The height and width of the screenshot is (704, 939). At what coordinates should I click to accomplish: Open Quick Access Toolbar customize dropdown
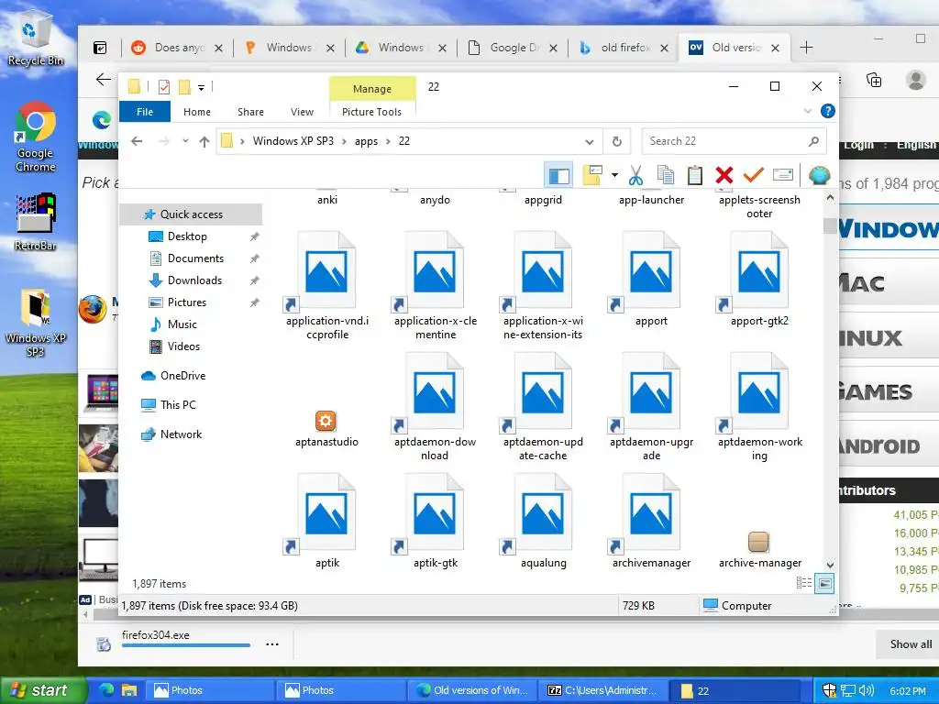201,88
